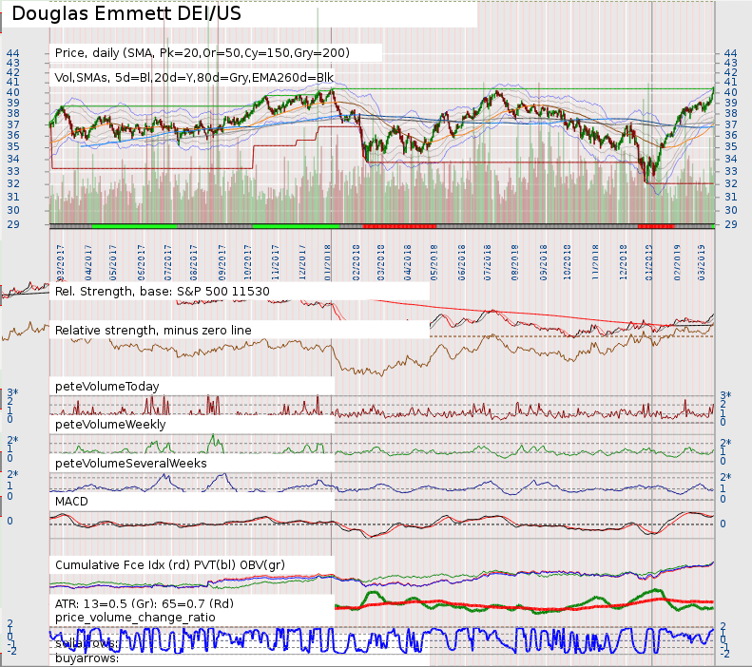Click the 11/2017 date axis label
This screenshot has height=667, width=752.
[x=276, y=262]
